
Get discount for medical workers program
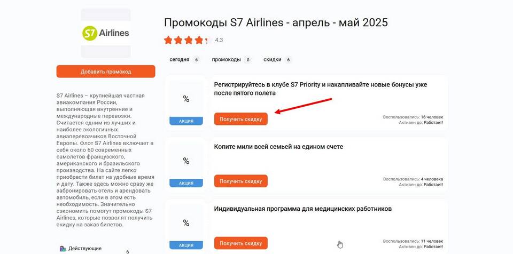click(x=241, y=243)
